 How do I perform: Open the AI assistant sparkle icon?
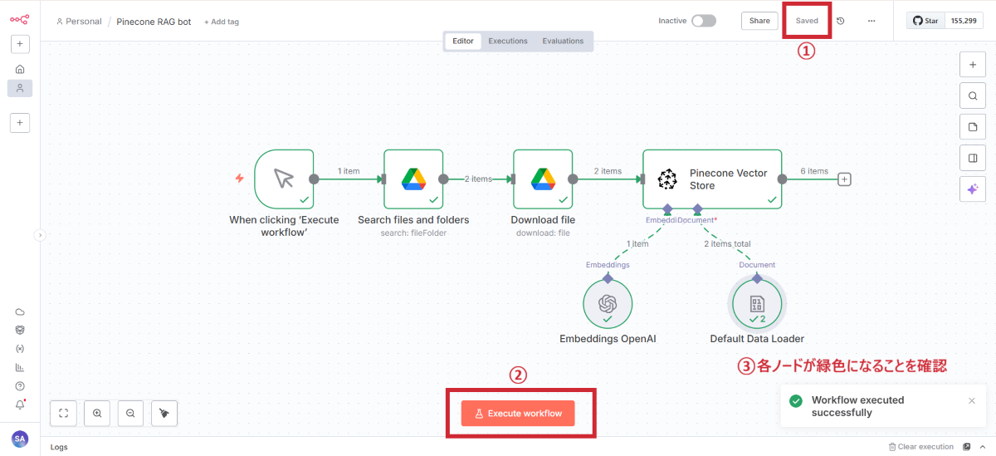pyautogui.click(x=972, y=189)
